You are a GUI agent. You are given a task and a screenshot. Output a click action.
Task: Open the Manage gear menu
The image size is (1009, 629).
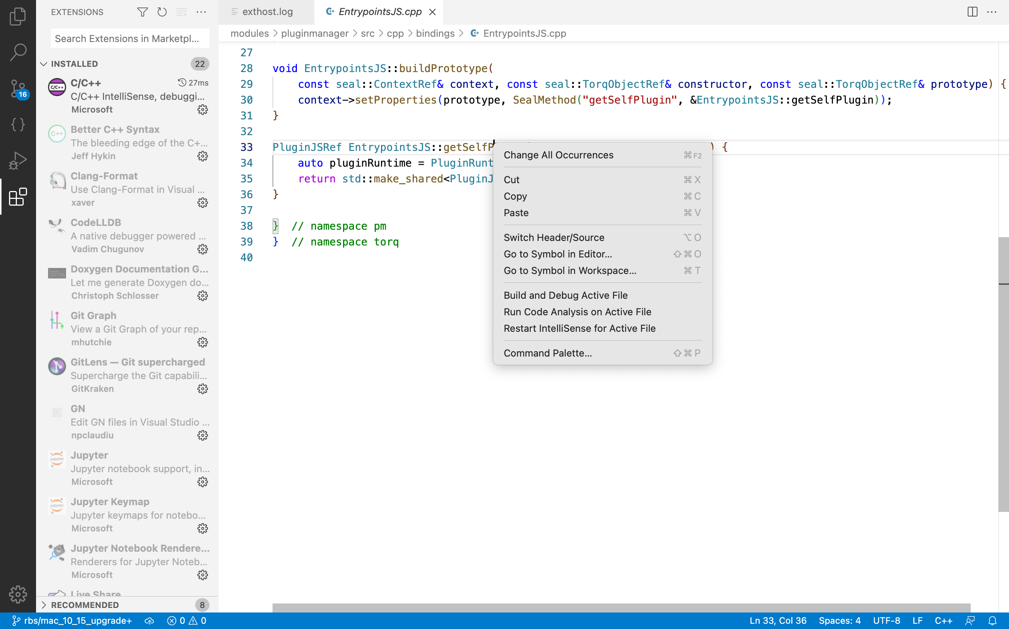[18, 594]
